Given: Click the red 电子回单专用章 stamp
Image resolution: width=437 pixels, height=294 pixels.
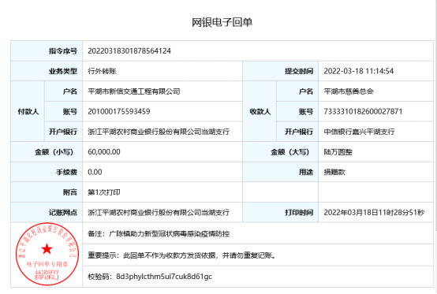Looking at the screenshot, I should tap(47, 254).
